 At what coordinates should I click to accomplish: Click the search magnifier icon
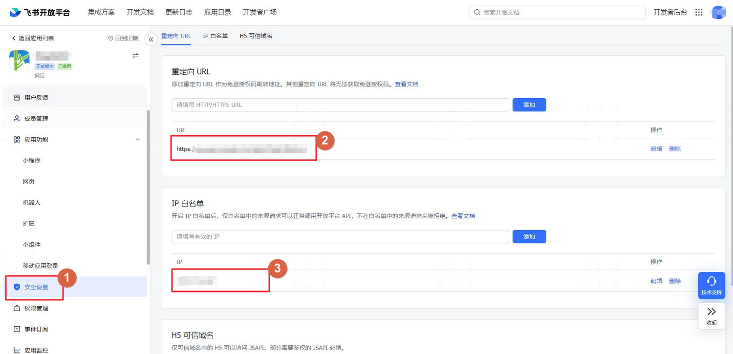coord(477,13)
